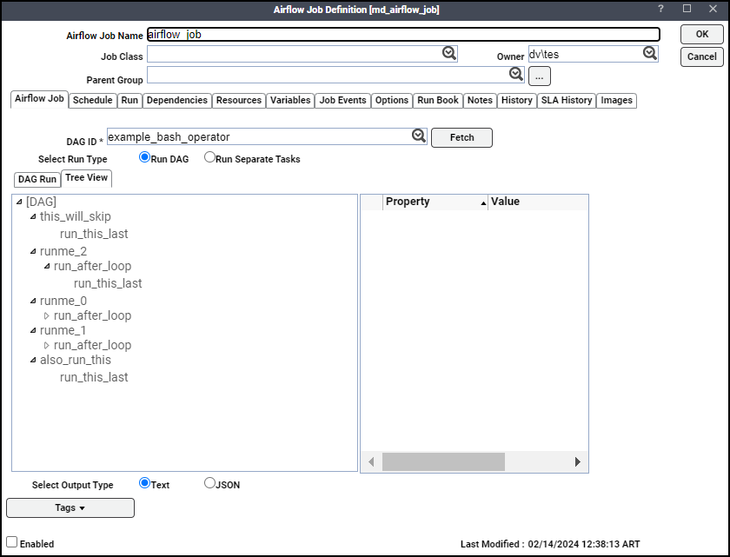Choose the JSON output type
The height and width of the screenshot is (557, 730).
click(210, 483)
